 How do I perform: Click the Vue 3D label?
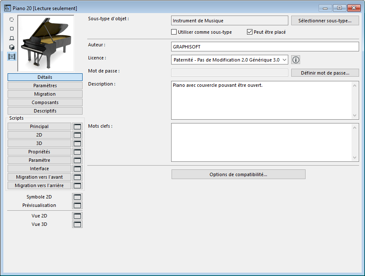[x=39, y=224]
